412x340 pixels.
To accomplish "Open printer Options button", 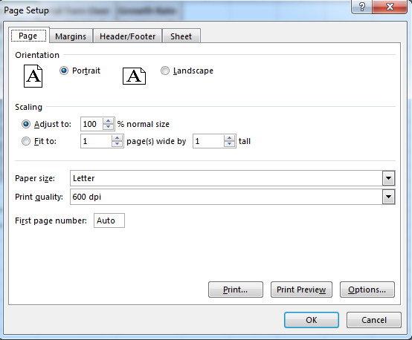I will click(x=367, y=290).
